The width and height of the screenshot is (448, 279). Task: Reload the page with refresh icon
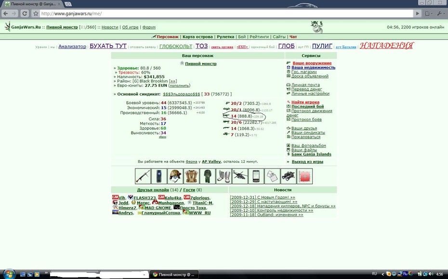coord(25,13)
